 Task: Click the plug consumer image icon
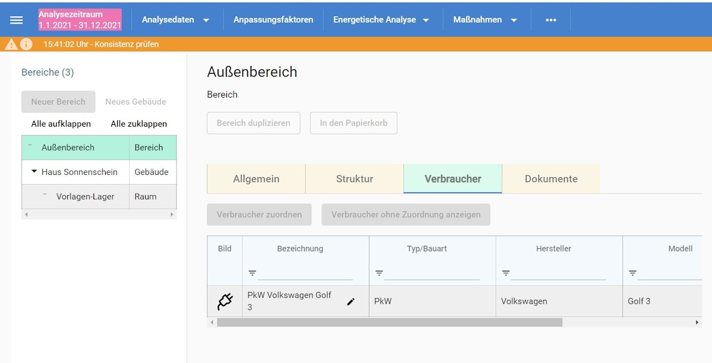(x=225, y=301)
